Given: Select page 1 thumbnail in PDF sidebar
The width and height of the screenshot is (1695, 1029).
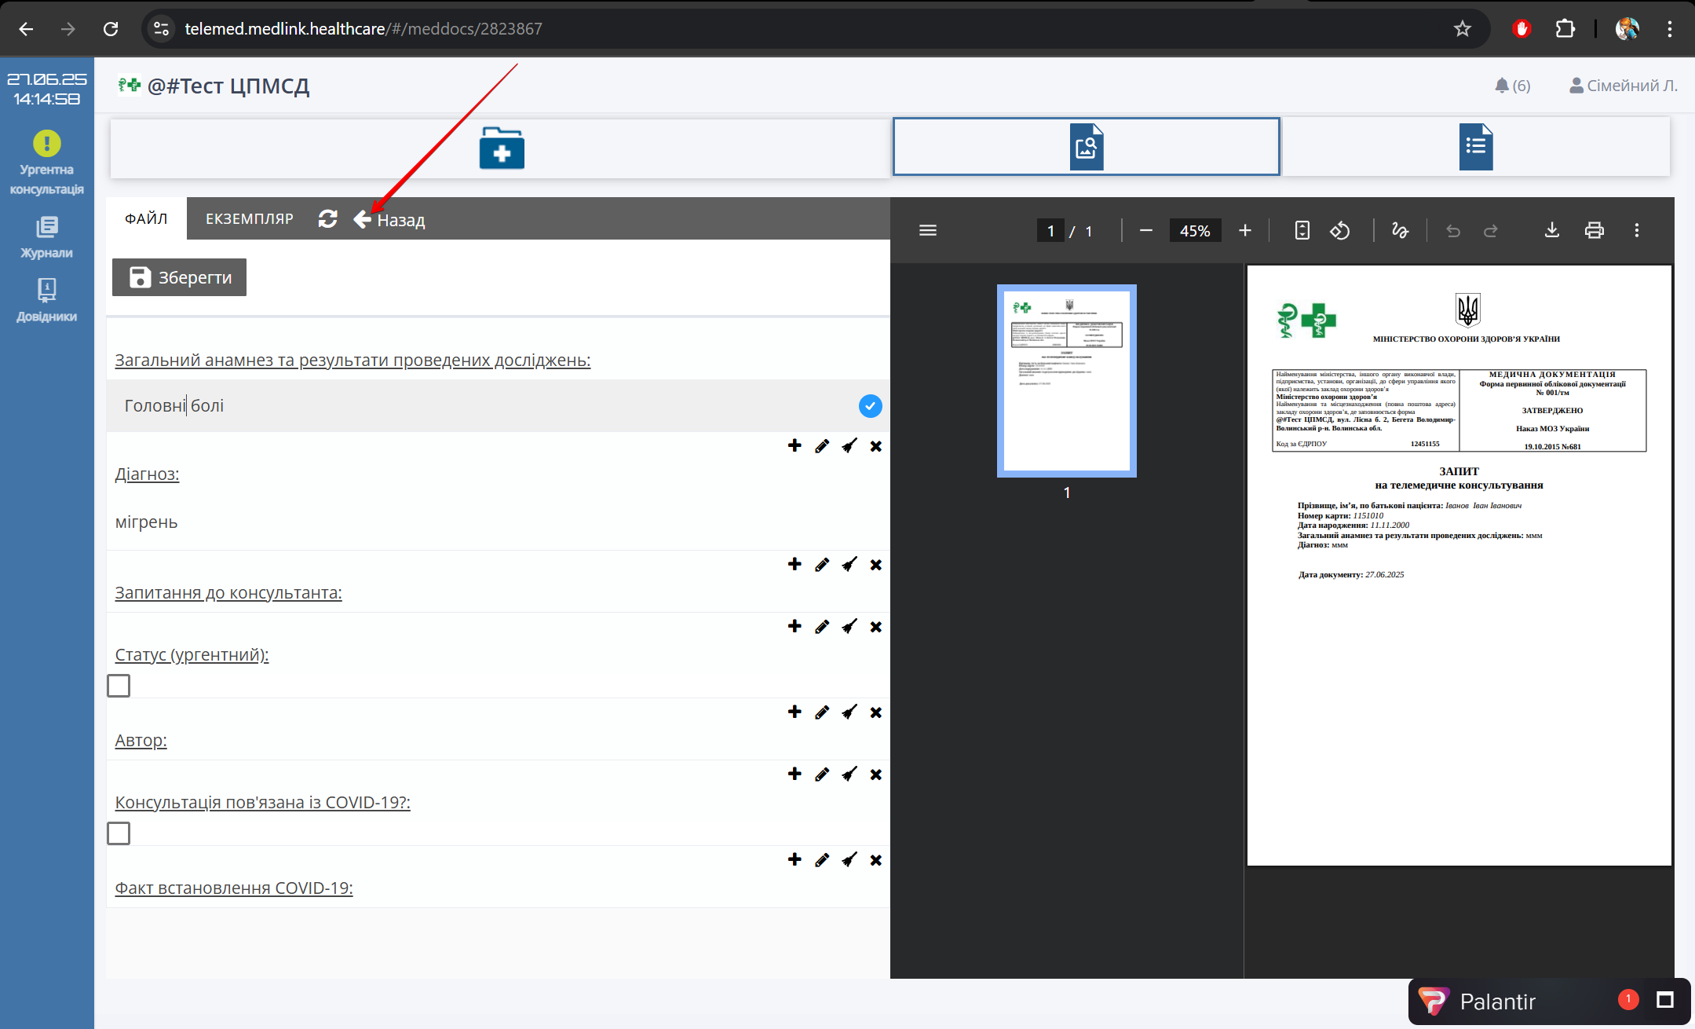Looking at the screenshot, I should click(1066, 381).
